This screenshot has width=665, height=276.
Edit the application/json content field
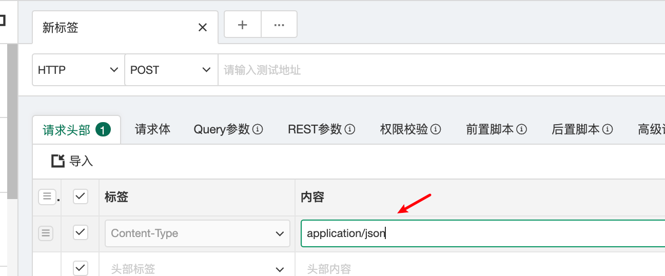(482, 233)
